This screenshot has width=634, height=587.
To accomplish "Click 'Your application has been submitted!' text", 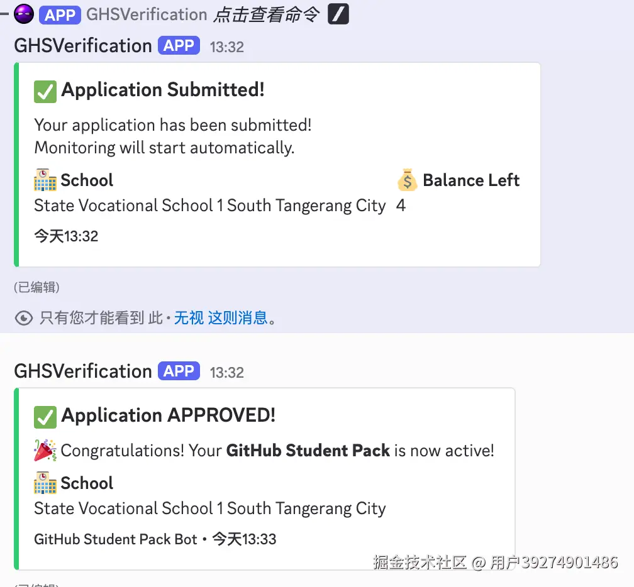I will [172, 125].
